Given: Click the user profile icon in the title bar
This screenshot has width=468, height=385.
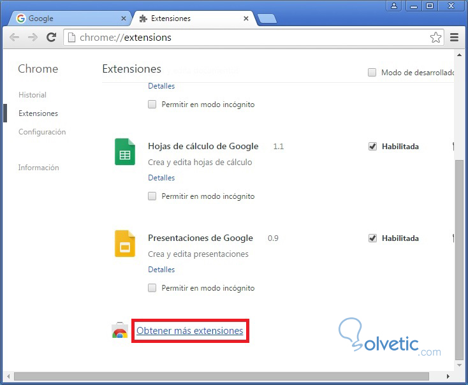Looking at the screenshot, I should click(394, 6).
